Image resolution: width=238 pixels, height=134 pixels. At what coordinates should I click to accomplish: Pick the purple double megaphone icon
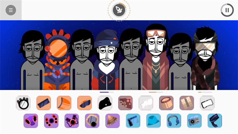[x=31, y=121]
